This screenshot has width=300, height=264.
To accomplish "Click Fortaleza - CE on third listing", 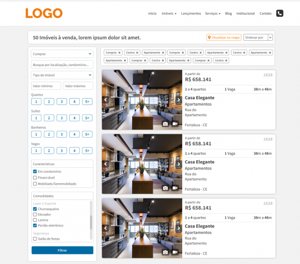I will tap(196, 253).
